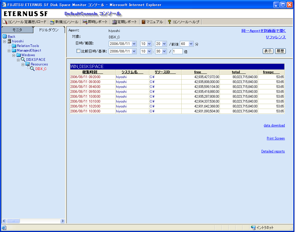Viewport: 295px width, 232px height.
Task: Click the Back link in the tree
Action: pyautogui.click(x=12, y=37)
